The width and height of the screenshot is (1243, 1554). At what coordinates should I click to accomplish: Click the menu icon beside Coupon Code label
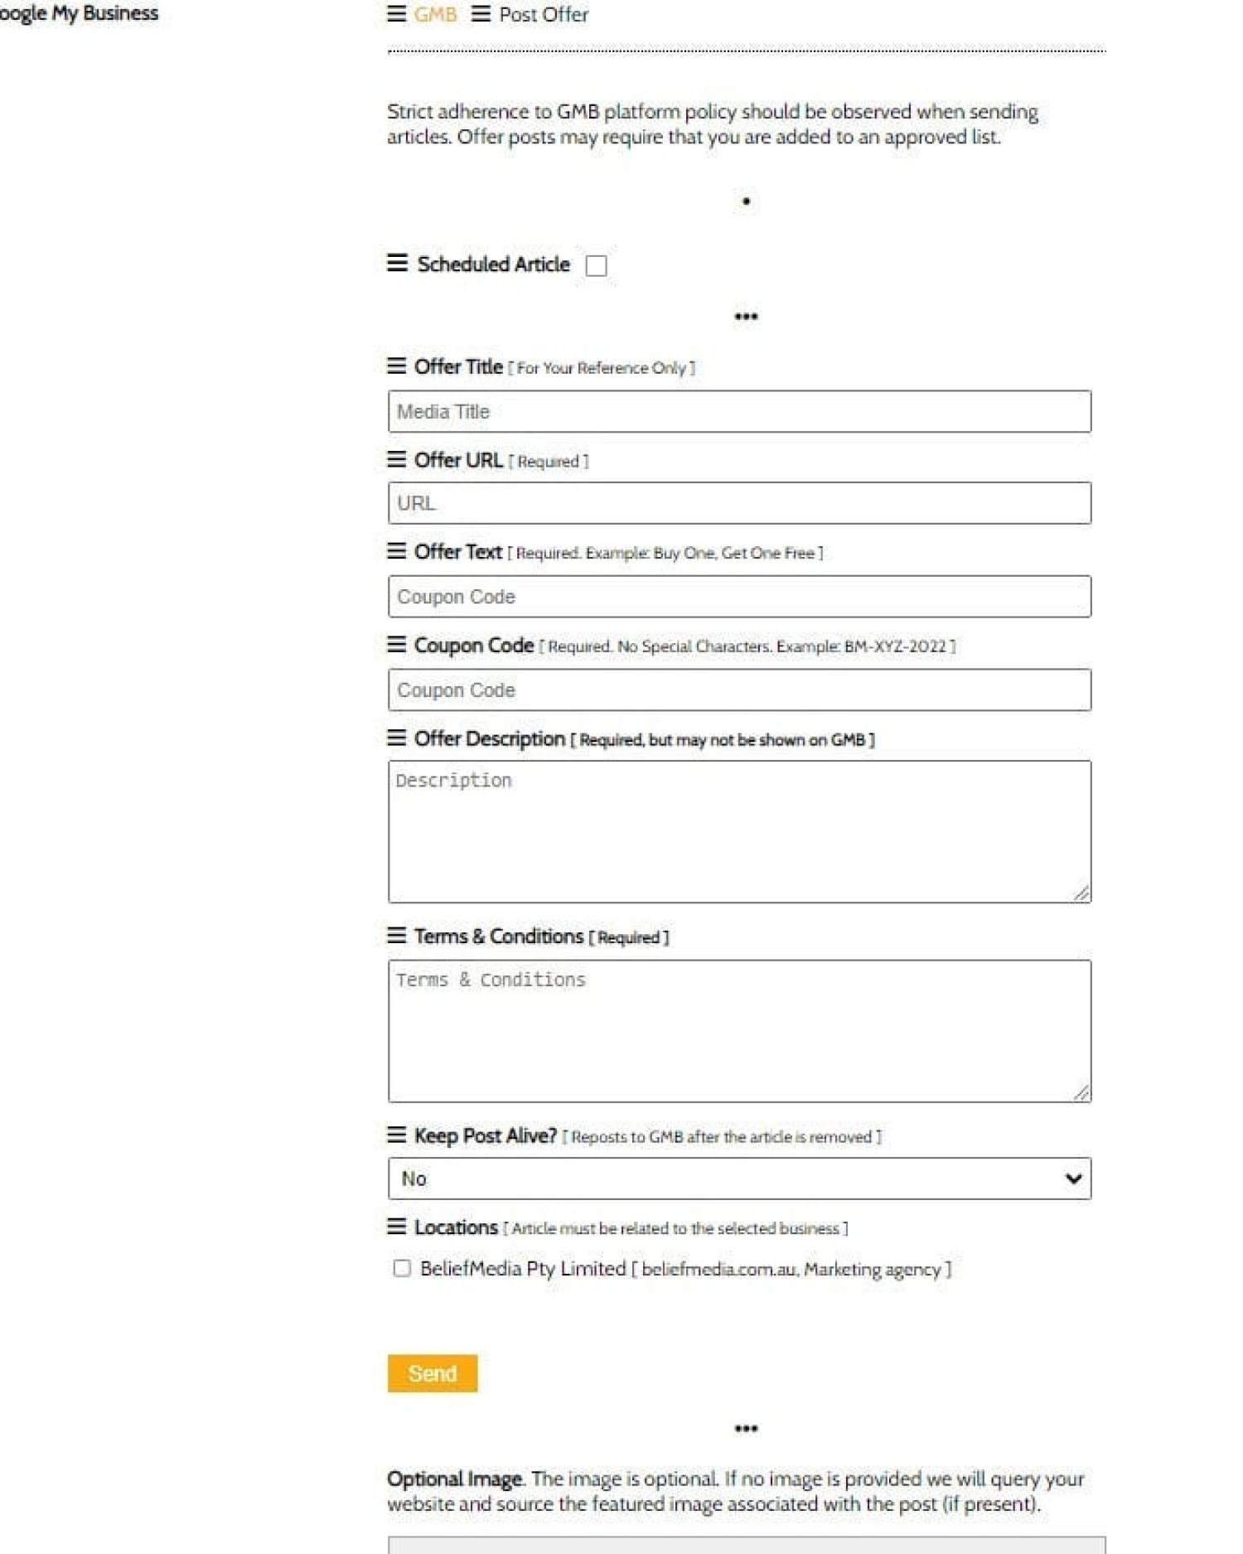coord(397,644)
